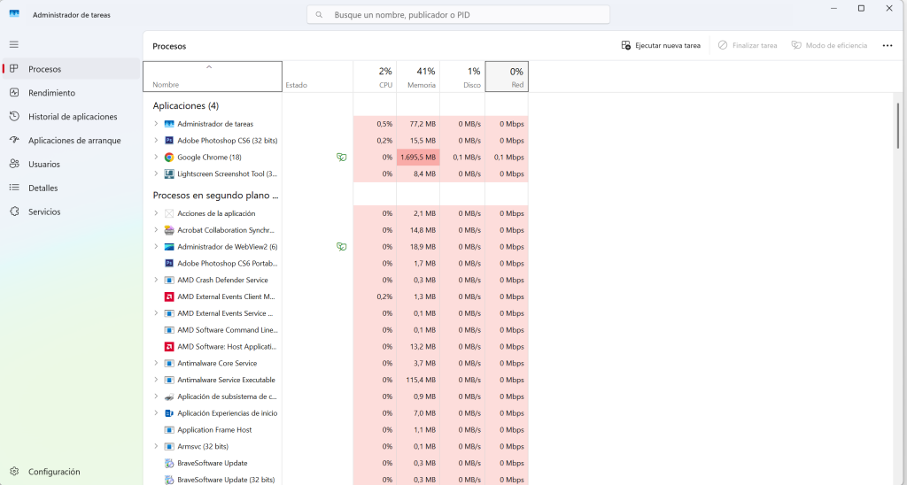Click AMD Software: Host Application icon
The width and height of the screenshot is (907, 485).
click(169, 347)
